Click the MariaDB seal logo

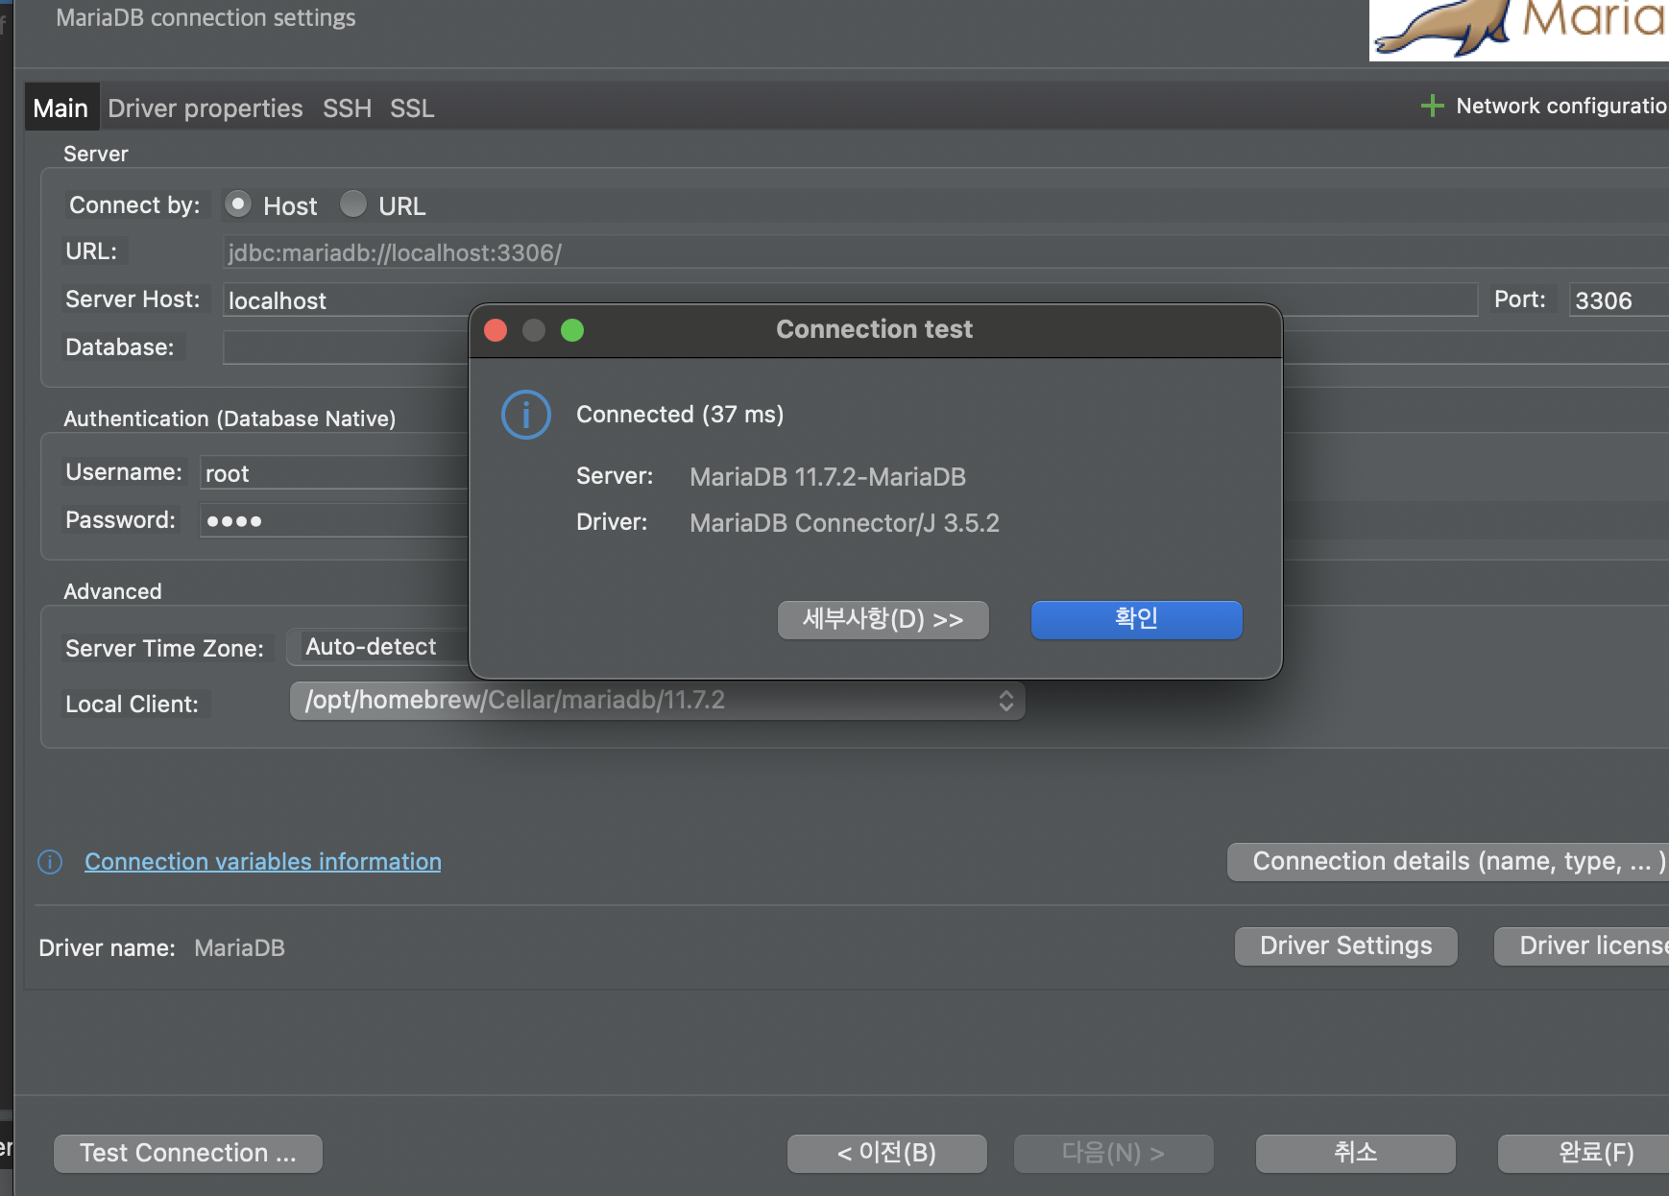[x=1519, y=29]
